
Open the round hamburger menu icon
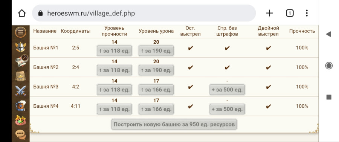coord(21,32)
